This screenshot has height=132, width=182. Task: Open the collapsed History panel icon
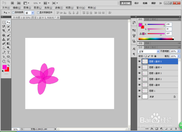click(x=134, y=23)
